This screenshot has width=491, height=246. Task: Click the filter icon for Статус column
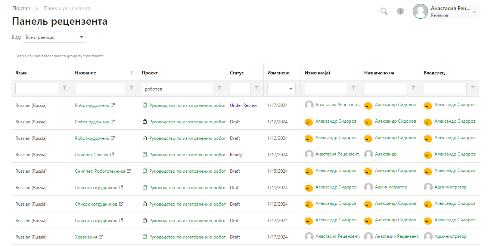coord(257,88)
